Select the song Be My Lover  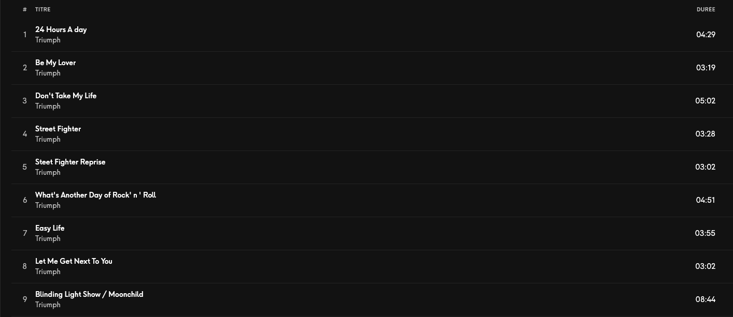pos(55,63)
